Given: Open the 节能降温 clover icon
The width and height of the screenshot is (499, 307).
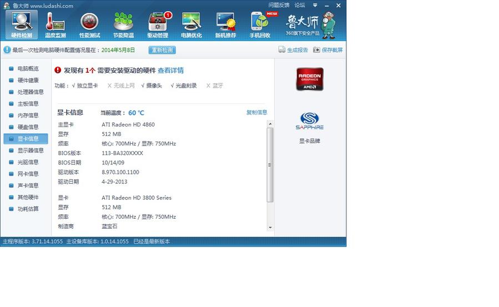Looking at the screenshot, I should pyautogui.click(x=123, y=25).
